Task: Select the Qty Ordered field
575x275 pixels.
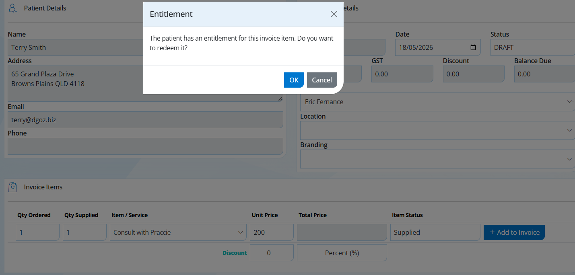Action: pos(37,232)
